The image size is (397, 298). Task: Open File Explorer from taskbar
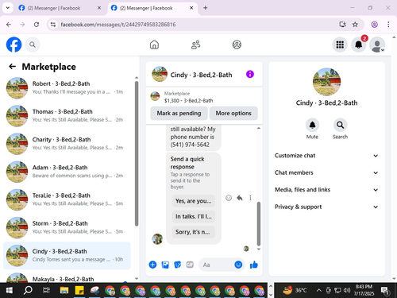(64, 290)
